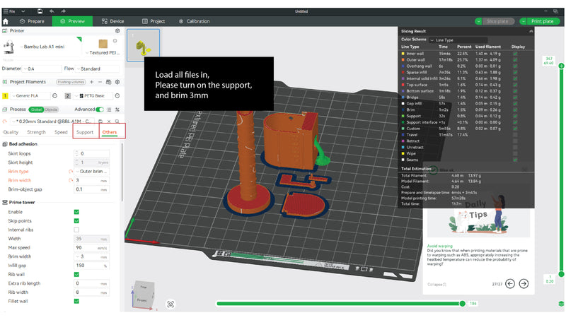The height and width of the screenshot is (320, 566).
Task: Click the home icon in top bar
Action: 6,21
